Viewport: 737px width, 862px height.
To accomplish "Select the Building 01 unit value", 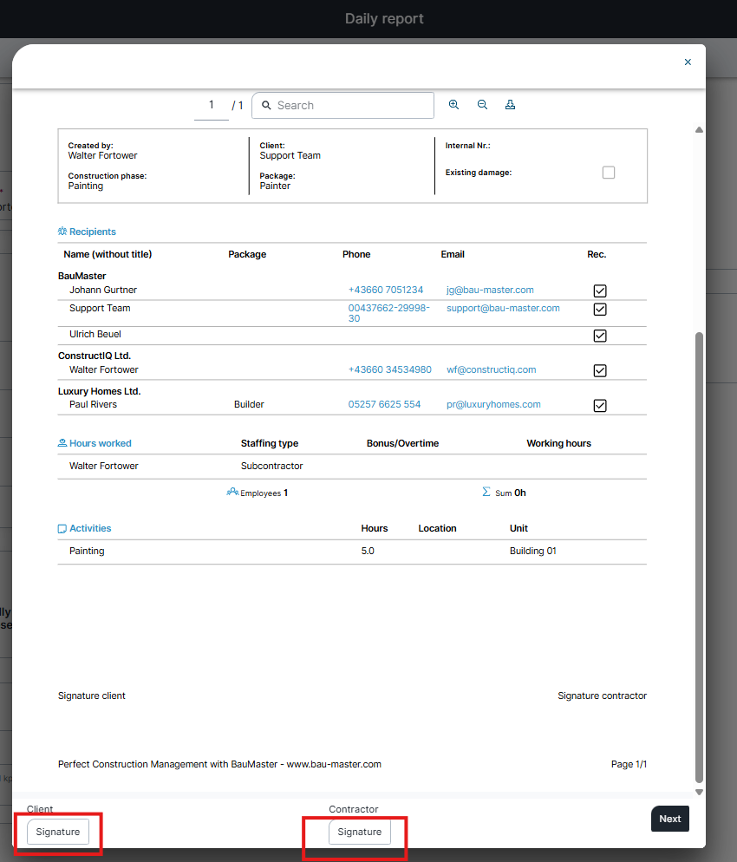I will tap(532, 551).
